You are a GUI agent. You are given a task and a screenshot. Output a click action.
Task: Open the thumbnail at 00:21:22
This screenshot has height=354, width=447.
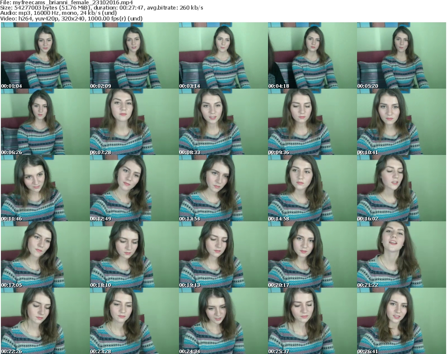point(401,254)
